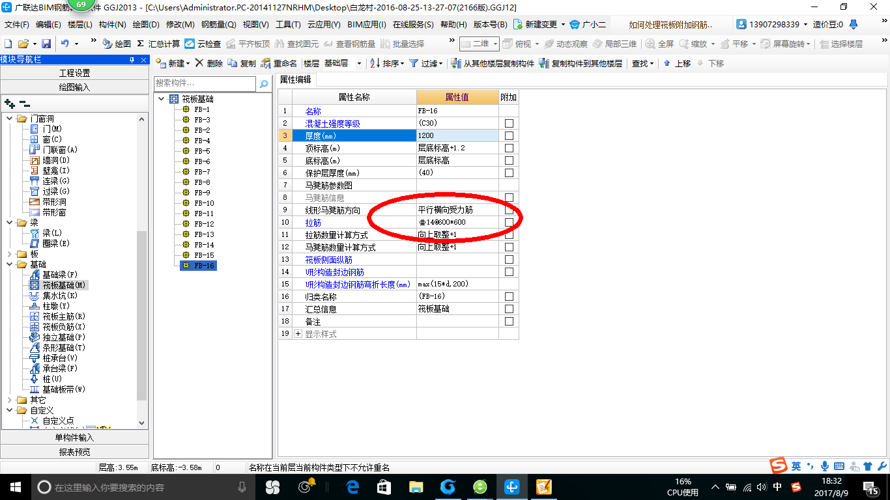Screen dimensions: 890x500
Task: Collapse the 梁 tree folder
Action: 9,223
